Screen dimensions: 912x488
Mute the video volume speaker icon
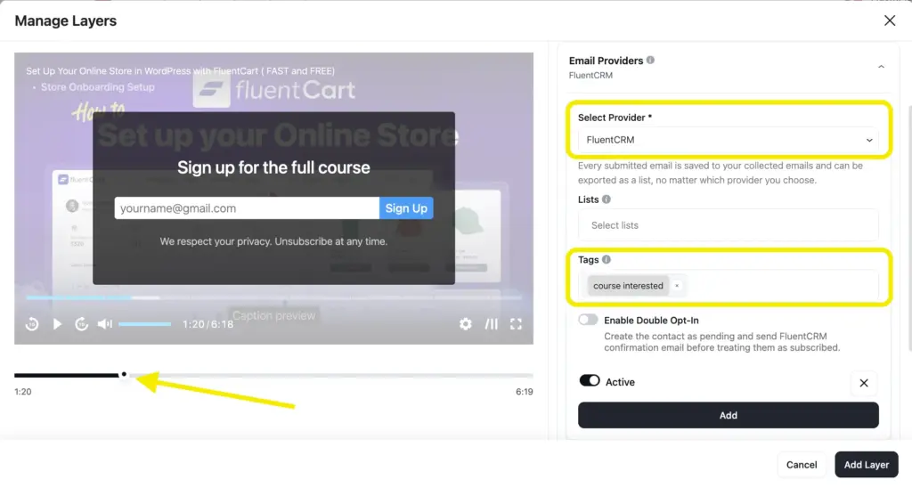[x=105, y=324]
